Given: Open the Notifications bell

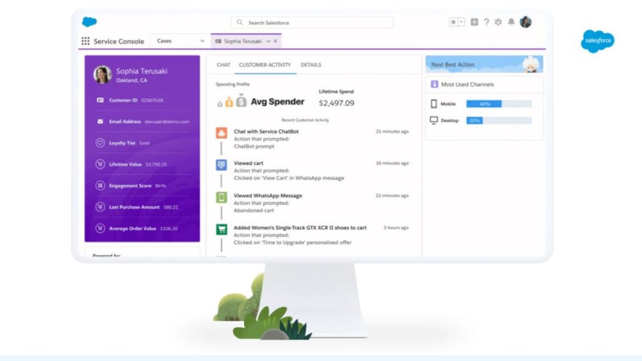Looking at the screenshot, I should 511,22.
